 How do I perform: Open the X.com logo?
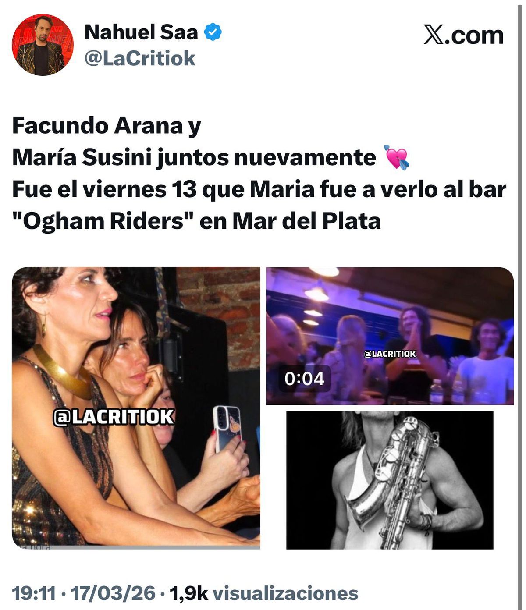pos(463,35)
